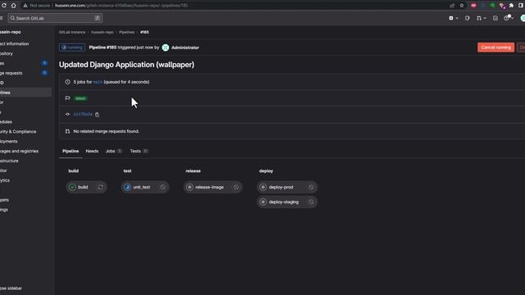
Task: Open Merge requests in the sidebar
Action: click(11, 73)
